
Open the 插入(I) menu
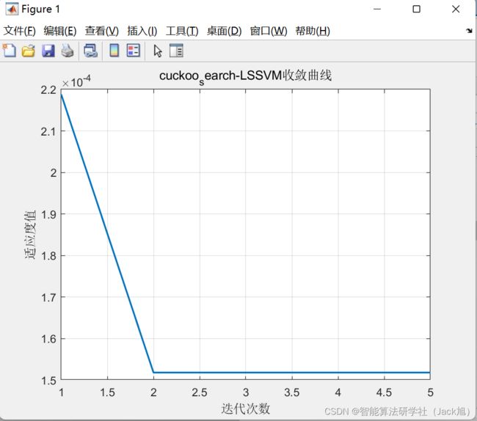(x=142, y=31)
